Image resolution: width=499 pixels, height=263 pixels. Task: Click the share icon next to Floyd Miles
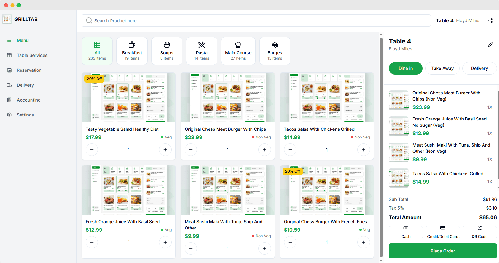[x=490, y=20]
